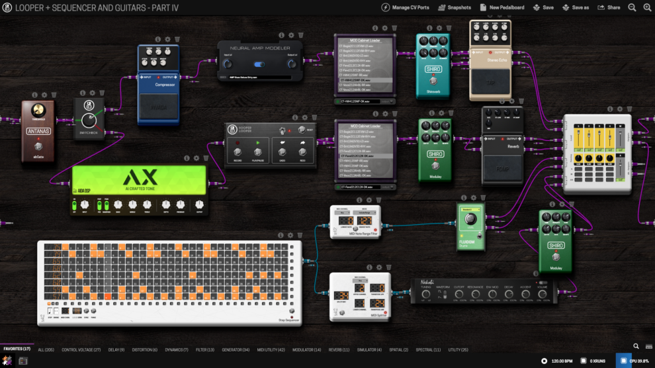
Task: Show info for the abGate pedal
Action: coord(34,95)
